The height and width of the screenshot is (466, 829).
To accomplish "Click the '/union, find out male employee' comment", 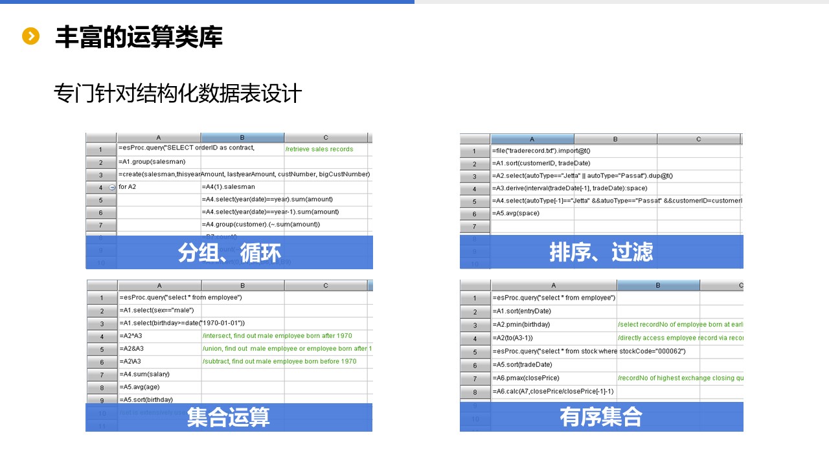I will (287, 349).
